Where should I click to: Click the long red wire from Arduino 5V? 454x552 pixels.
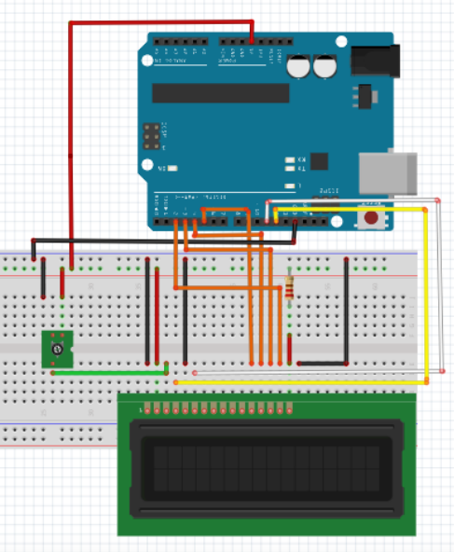pos(71,141)
